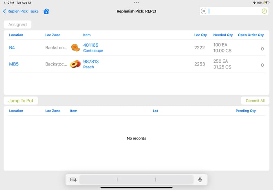Tap the barcode scan icon

pyautogui.click(x=204, y=11)
